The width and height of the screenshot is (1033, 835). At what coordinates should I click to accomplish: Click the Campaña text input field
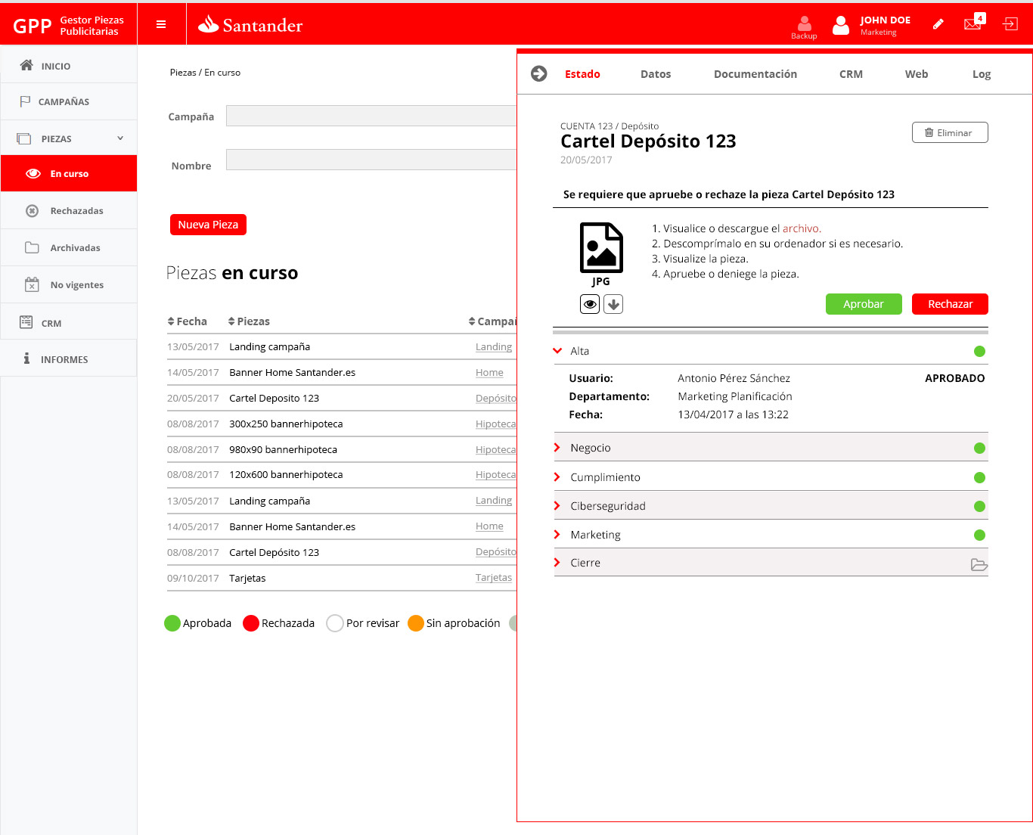371,116
